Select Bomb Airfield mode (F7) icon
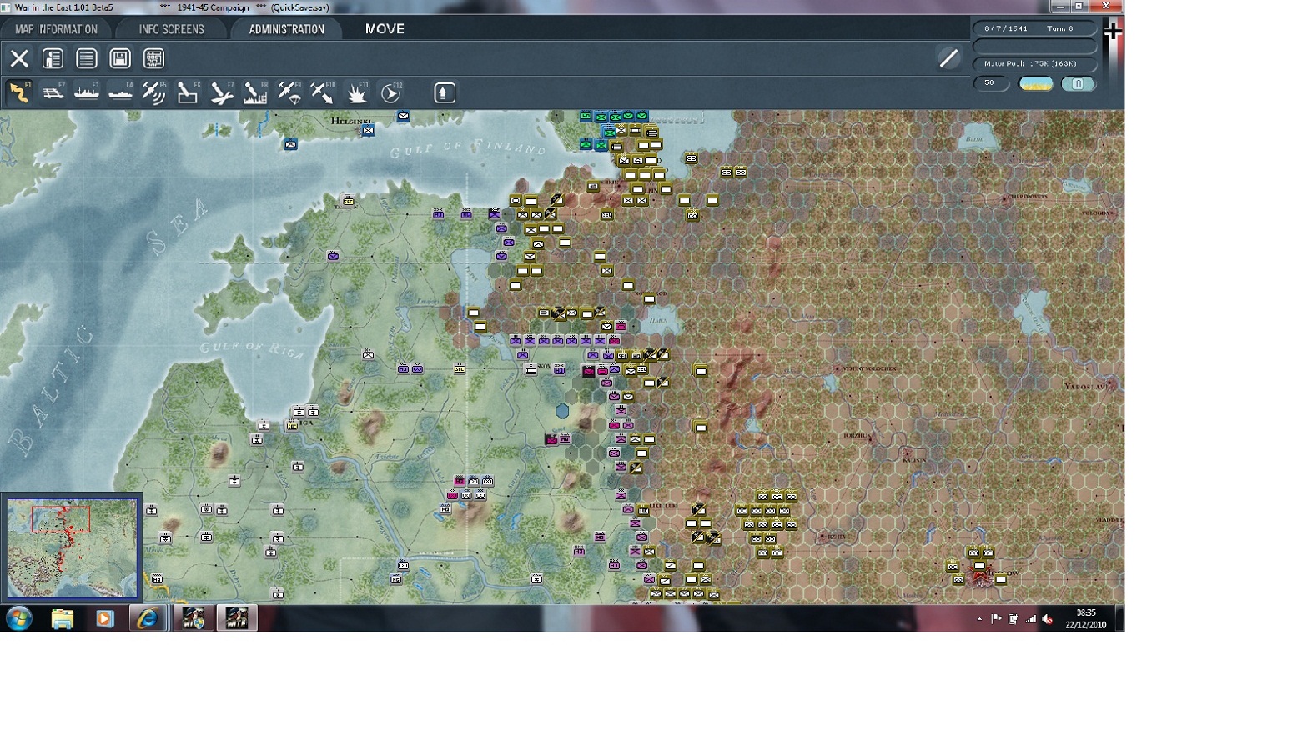The image size is (1308, 735). 221,92
